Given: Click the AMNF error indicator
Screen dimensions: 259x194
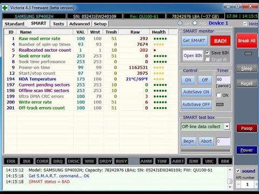Looking at the screenshot, I should (x=147, y=161).
